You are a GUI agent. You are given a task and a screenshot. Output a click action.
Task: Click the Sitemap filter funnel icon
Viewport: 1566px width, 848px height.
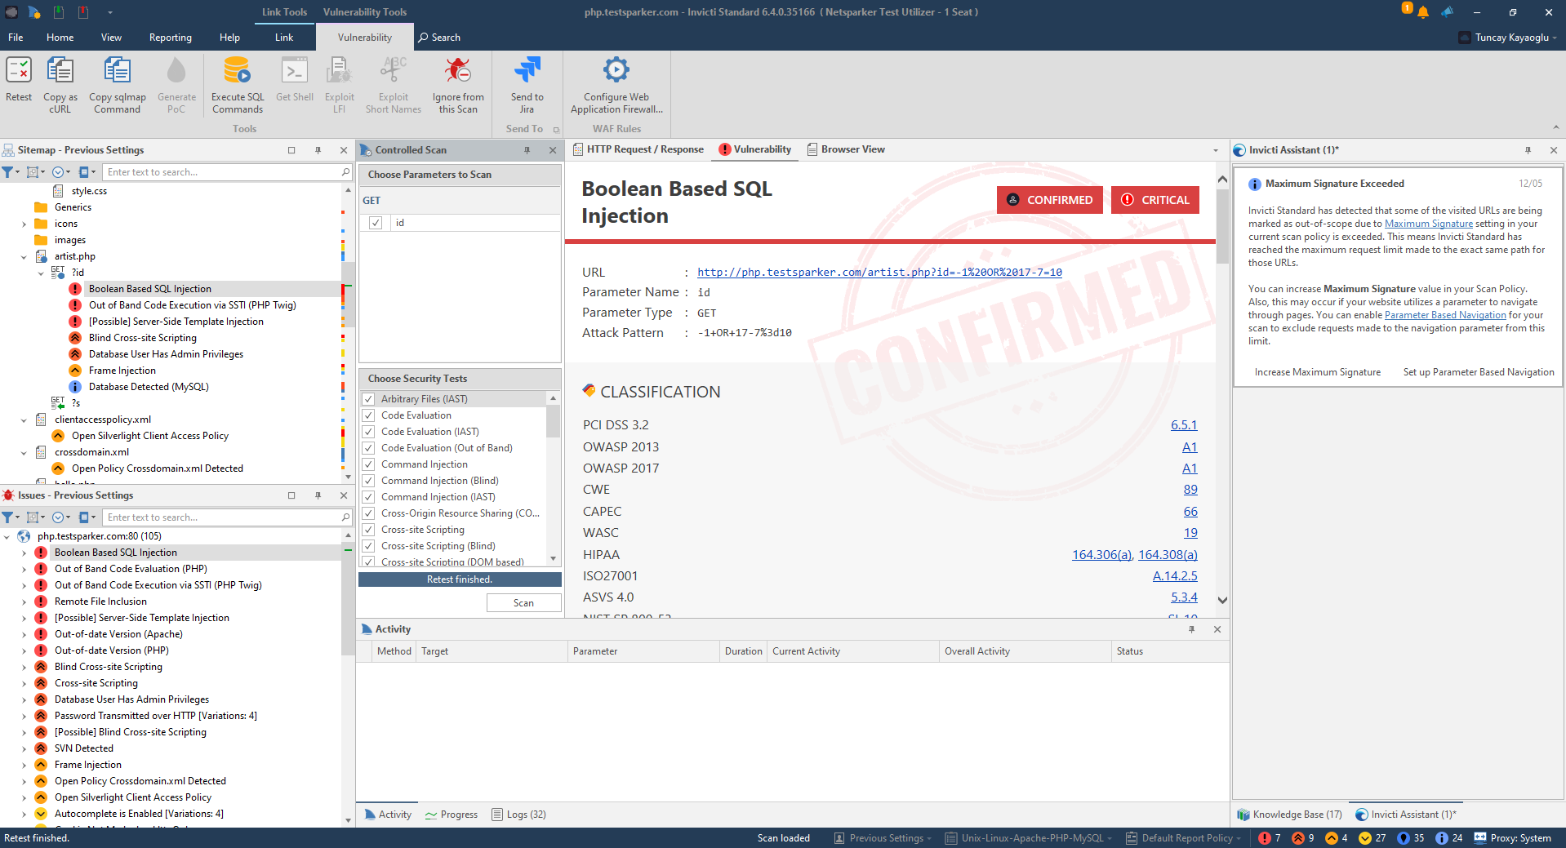7,172
